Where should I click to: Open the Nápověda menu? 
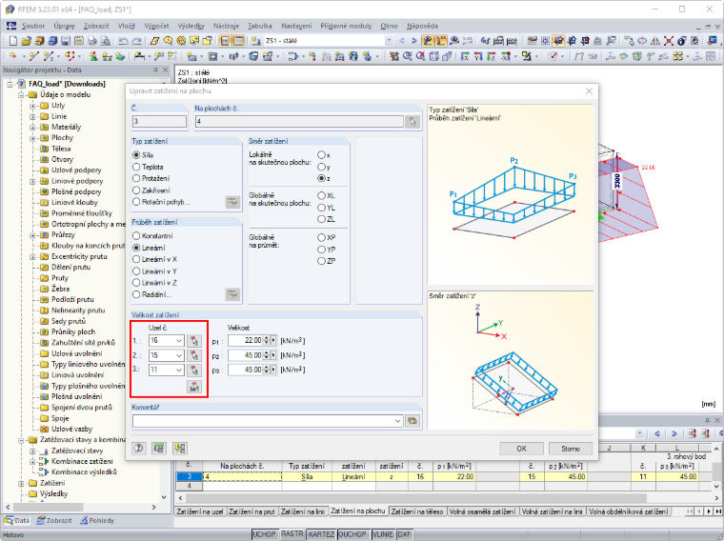422,26
